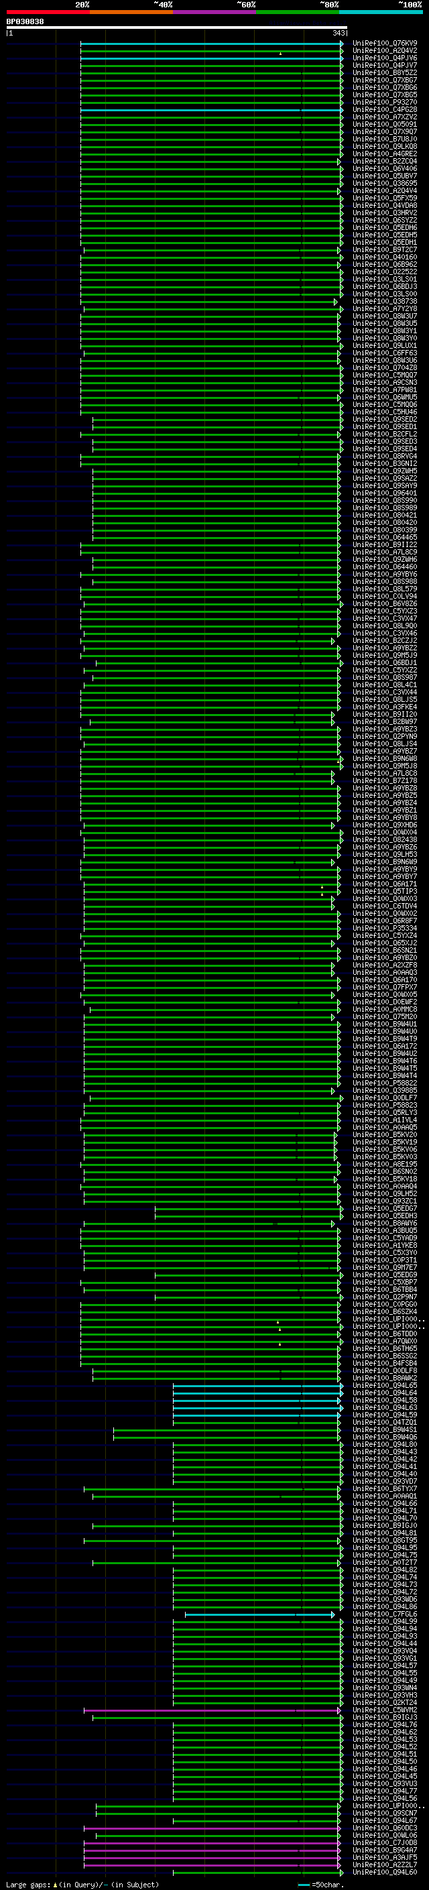The width and height of the screenshot is (429, 1890).
Task: Select the UniRef100_Q94L59 label
Action: [385, 1415]
